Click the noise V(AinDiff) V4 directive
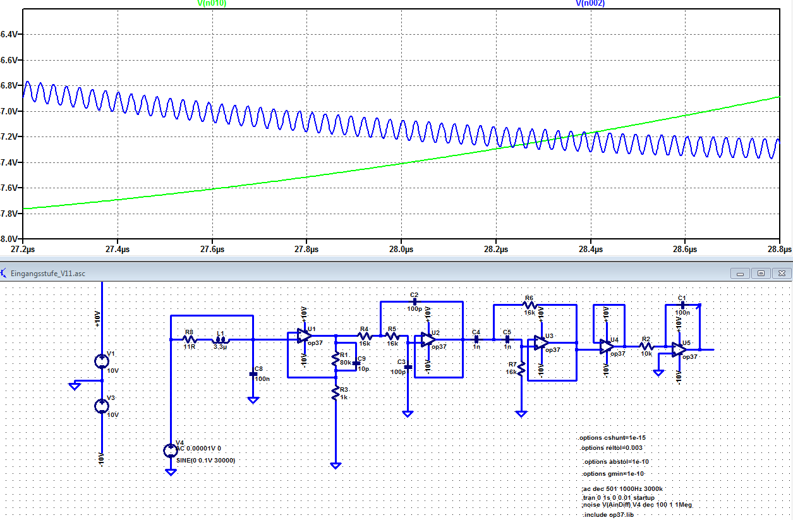This screenshot has width=793, height=520. click(638, 505)
